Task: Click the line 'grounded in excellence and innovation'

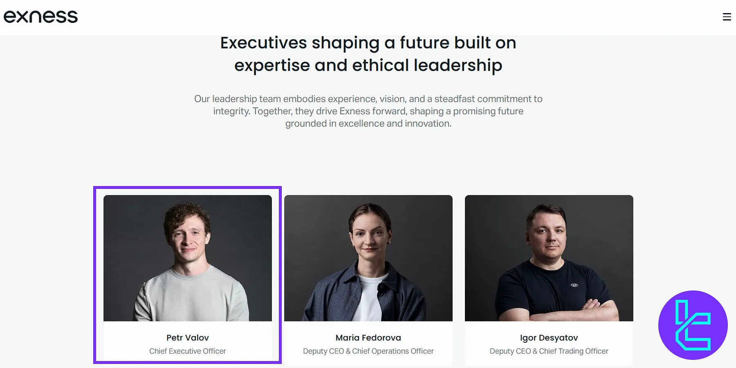Action: pos(368,123)
